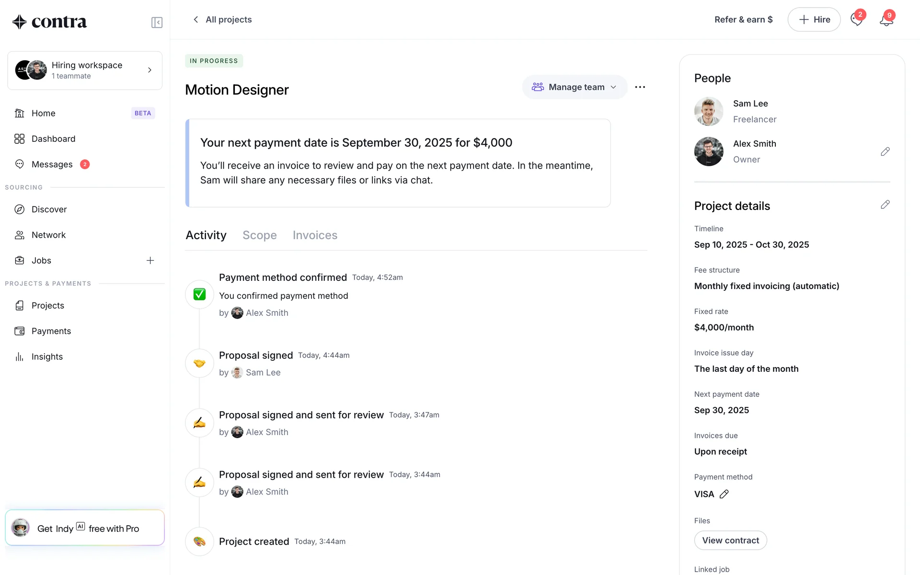Edit Alex Smith owner role pencil
The image size is (920, 575).
(x=885, y=152)
